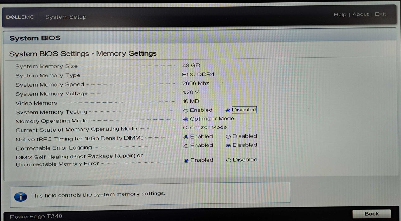Click the blue info icon in help box
The image size is (401, 221).
[x=21, y=197]
